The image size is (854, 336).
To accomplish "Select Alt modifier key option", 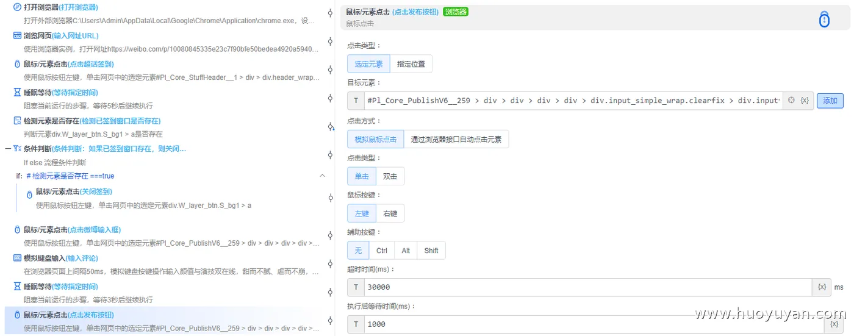I will click(406, 251).
